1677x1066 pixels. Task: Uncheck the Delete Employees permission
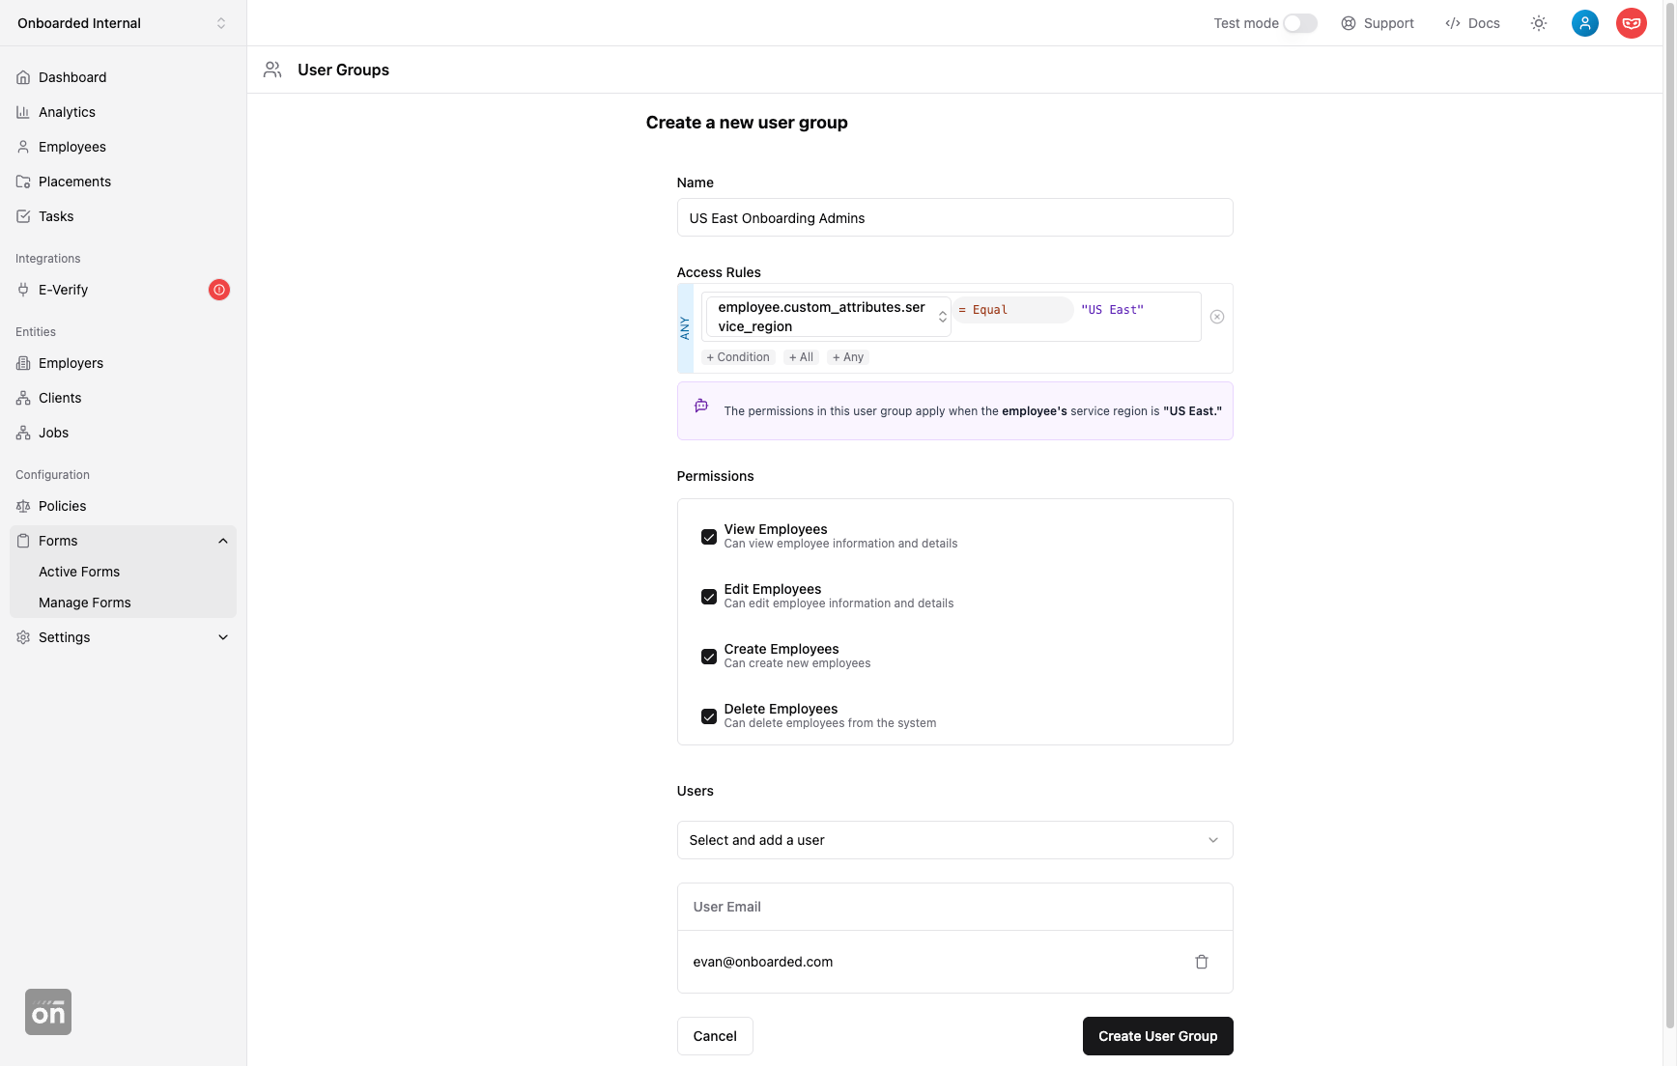pos(709,716)
